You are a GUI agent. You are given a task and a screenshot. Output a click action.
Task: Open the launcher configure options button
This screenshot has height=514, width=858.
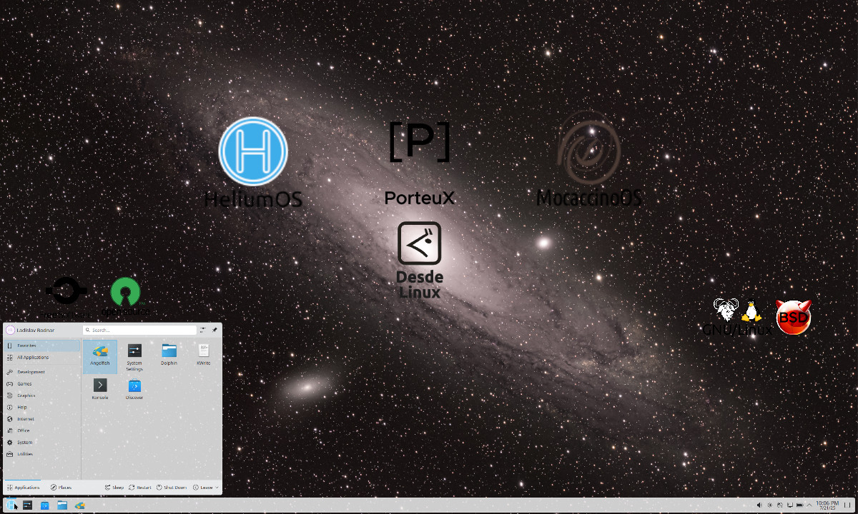(203, 330)
